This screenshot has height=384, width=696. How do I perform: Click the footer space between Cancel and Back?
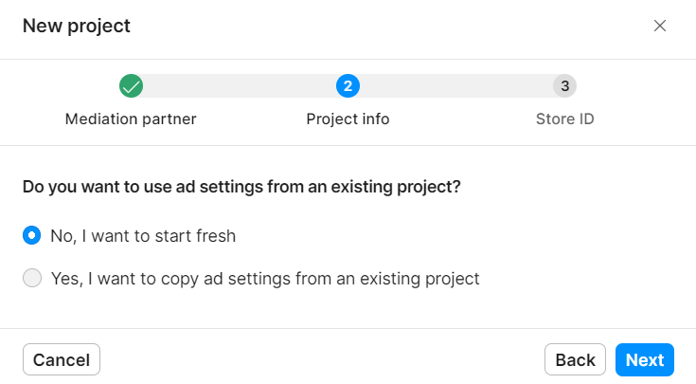322,359
